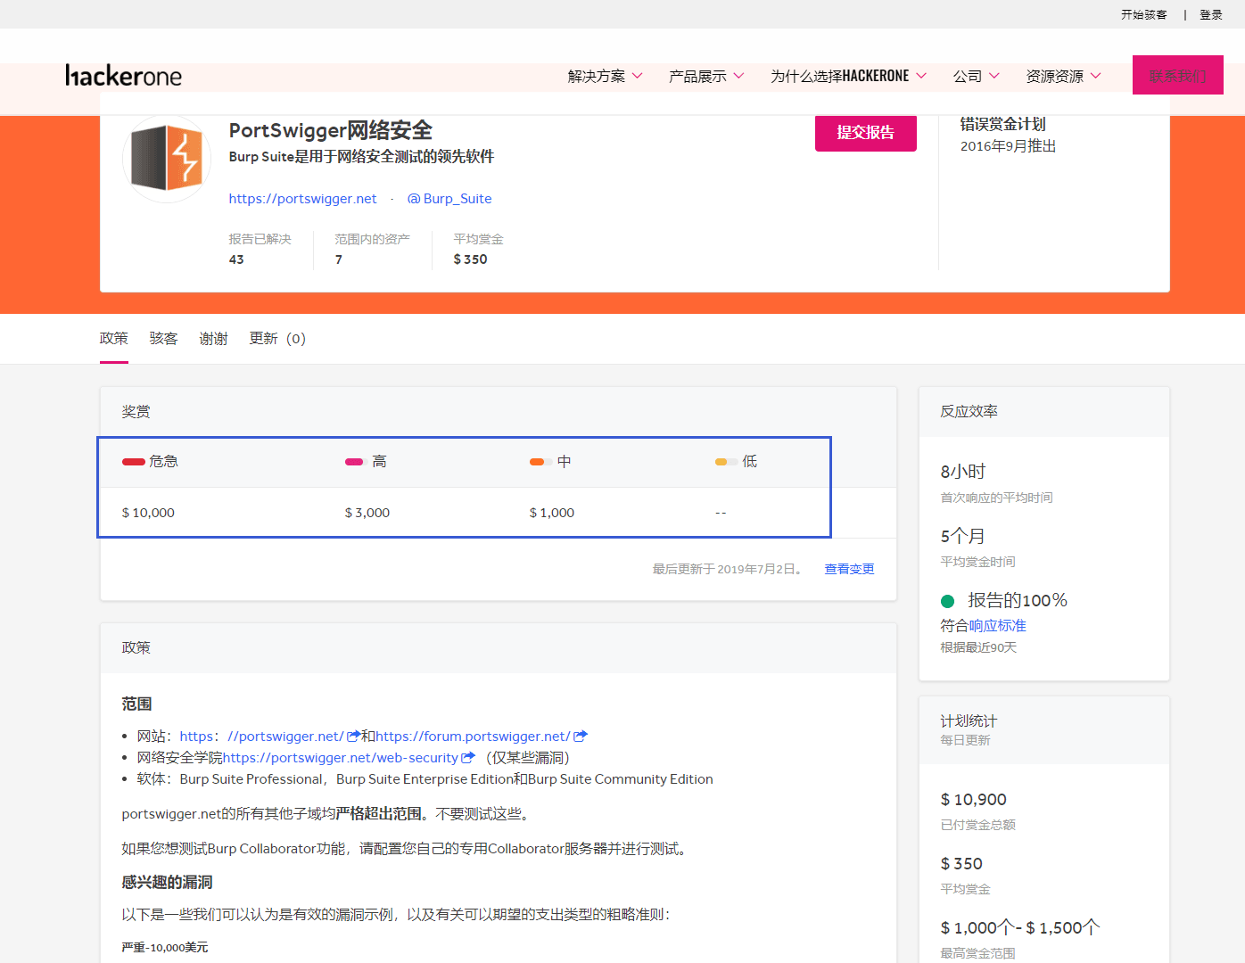Open the https://portswigger.net profile link
This screenshot has width=1245, height=963.
click(x=303, y=199)
